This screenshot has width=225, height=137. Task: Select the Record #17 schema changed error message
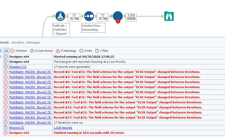coord(128,118)
